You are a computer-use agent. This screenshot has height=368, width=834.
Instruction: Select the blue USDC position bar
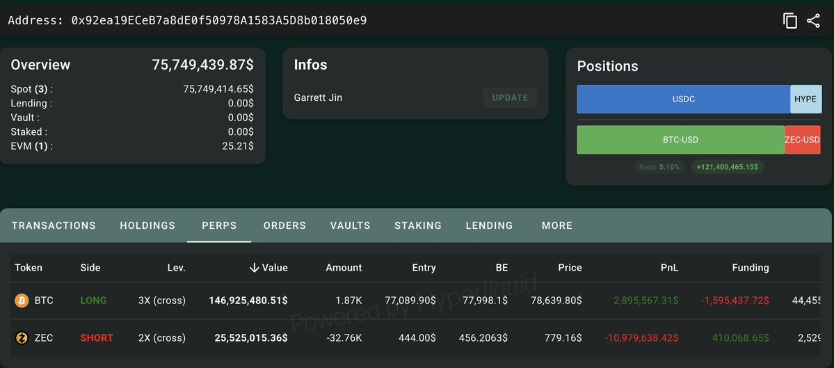(684, 99)
